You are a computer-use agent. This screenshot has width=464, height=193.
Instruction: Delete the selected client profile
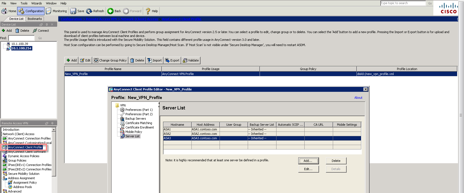coord(137,60)
